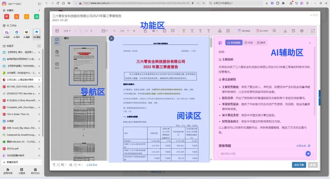Print the document using printer icon
Image resolution: width=330 pixels, height=179 pixels.
(302, 31)
